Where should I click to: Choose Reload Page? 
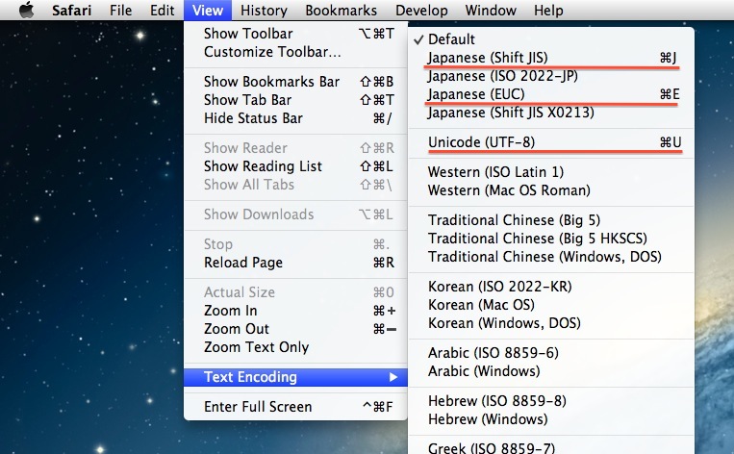pyautogui.click(x=296, y=263)
